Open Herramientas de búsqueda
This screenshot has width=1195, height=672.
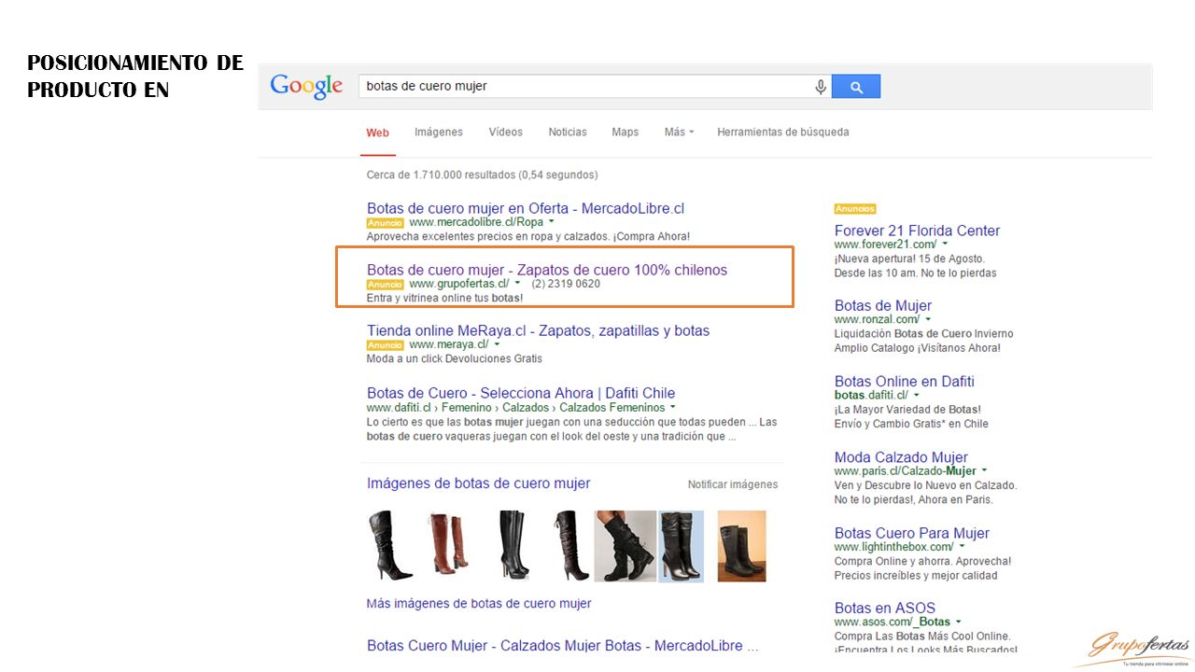(783, 133)
